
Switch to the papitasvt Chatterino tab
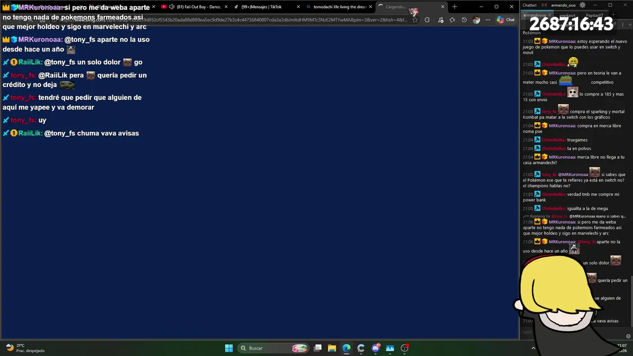[567, 15]
